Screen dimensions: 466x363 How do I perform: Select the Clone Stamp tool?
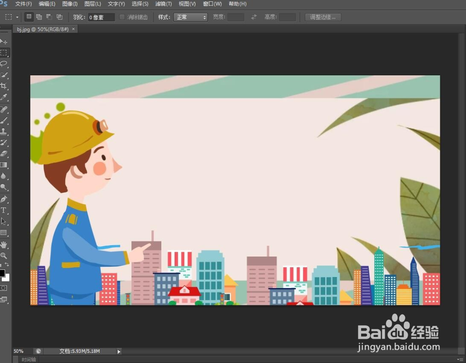click(x=4, y=131)
